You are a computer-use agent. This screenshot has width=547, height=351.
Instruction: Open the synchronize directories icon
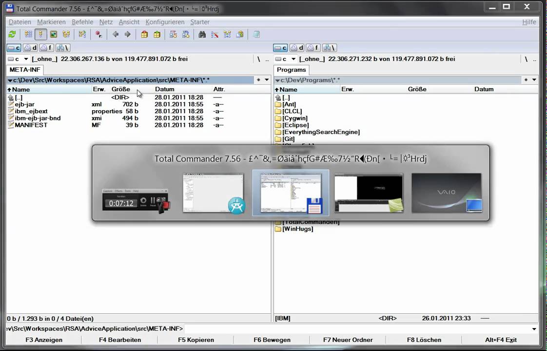(x=227, y=34)
